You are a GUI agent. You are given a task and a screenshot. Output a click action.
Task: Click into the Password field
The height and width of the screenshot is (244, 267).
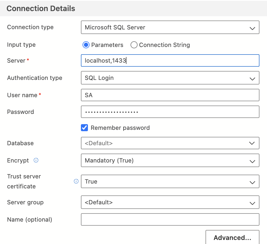coord(170,112)
